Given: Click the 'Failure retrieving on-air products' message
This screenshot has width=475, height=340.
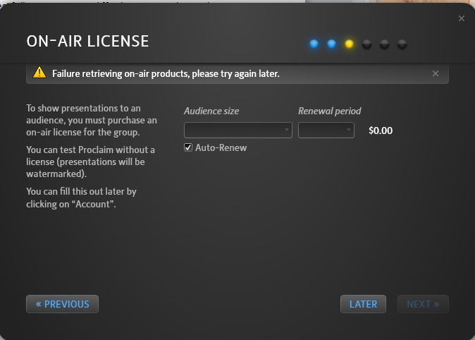Looking at the screenshot, I should [166, 73].
